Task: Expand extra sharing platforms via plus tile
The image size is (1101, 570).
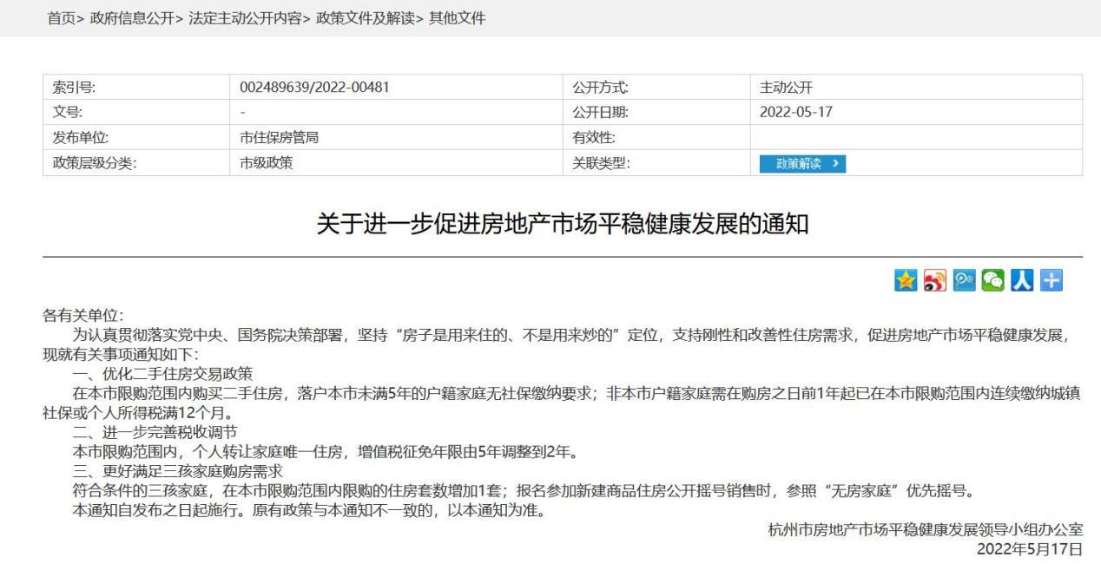Action: (x=1050, y=280)
